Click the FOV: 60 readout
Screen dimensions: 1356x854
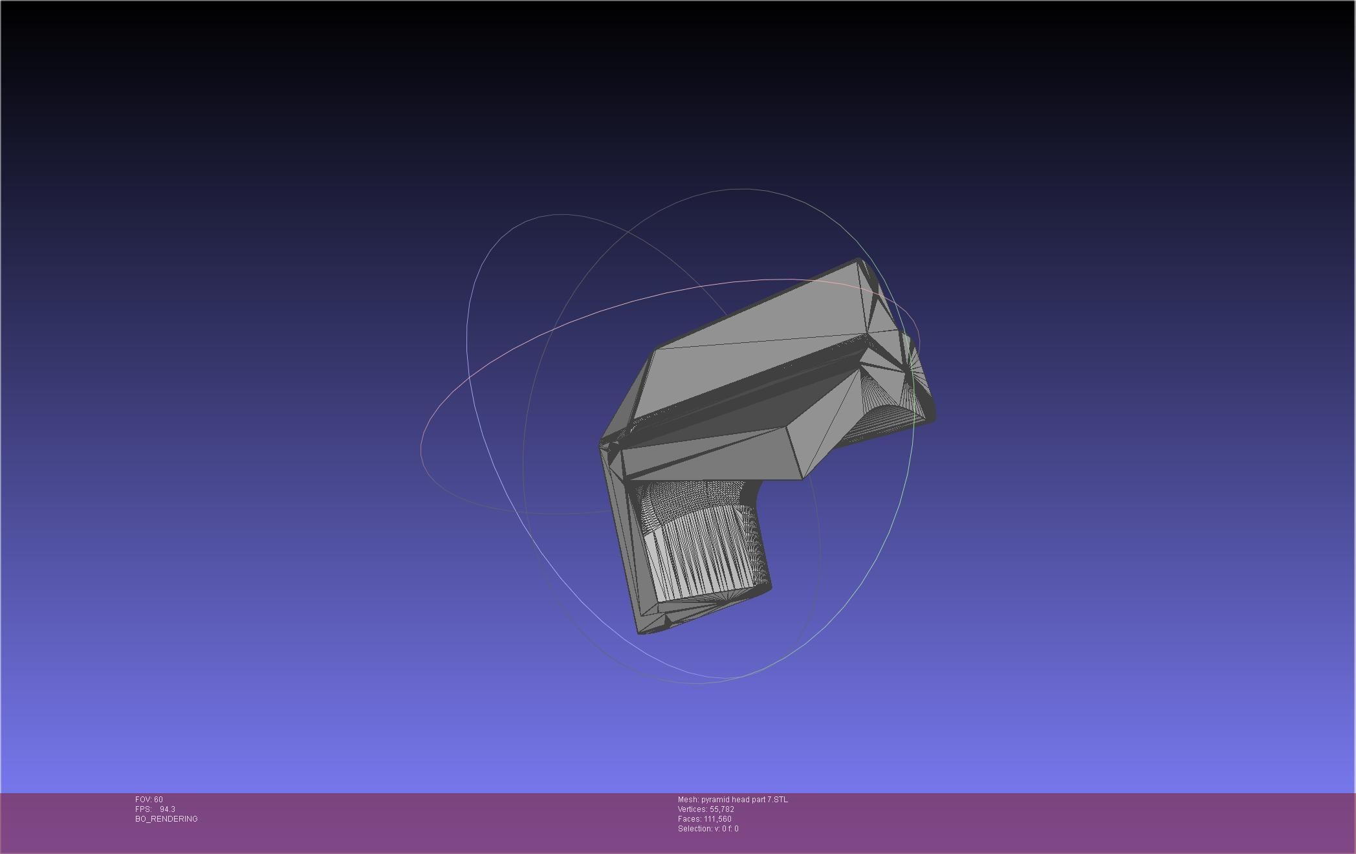[149, 800]
